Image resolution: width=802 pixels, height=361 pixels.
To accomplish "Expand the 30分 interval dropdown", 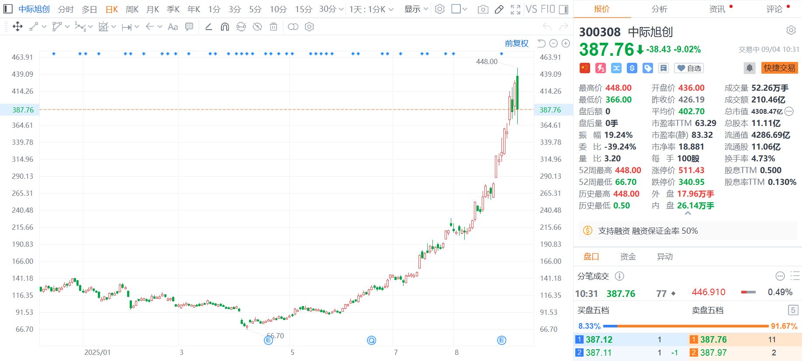I will coord(331,9).
